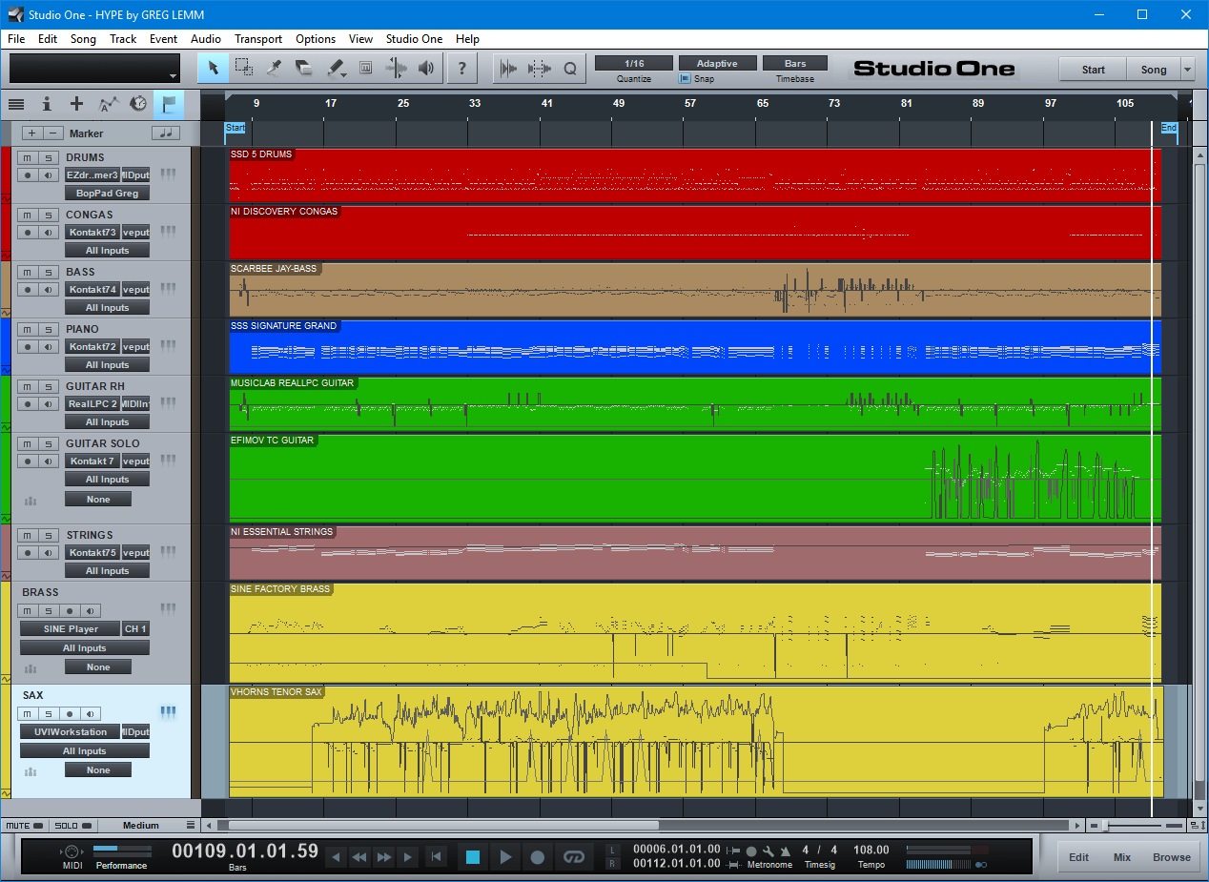The height and width of the screenshot is (882, 1209).
Task: Open the Edit panel button
Action: [x=1078, y=857]
